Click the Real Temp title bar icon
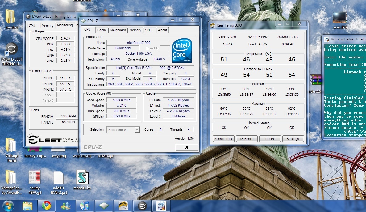The width and height of the screenshot is (366, 212). [213, 25]
